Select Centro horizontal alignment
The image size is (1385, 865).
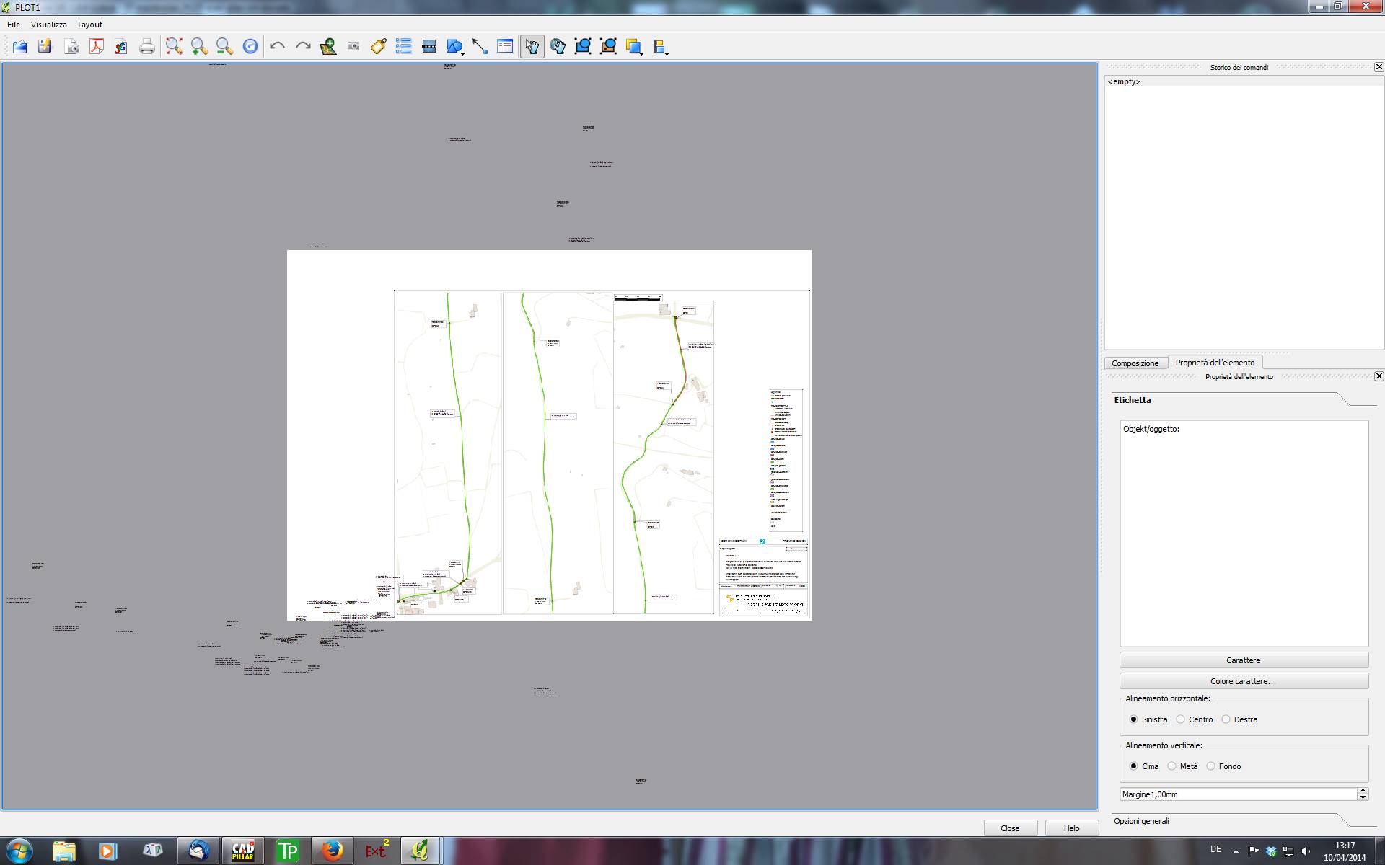tap(1181, 719)
